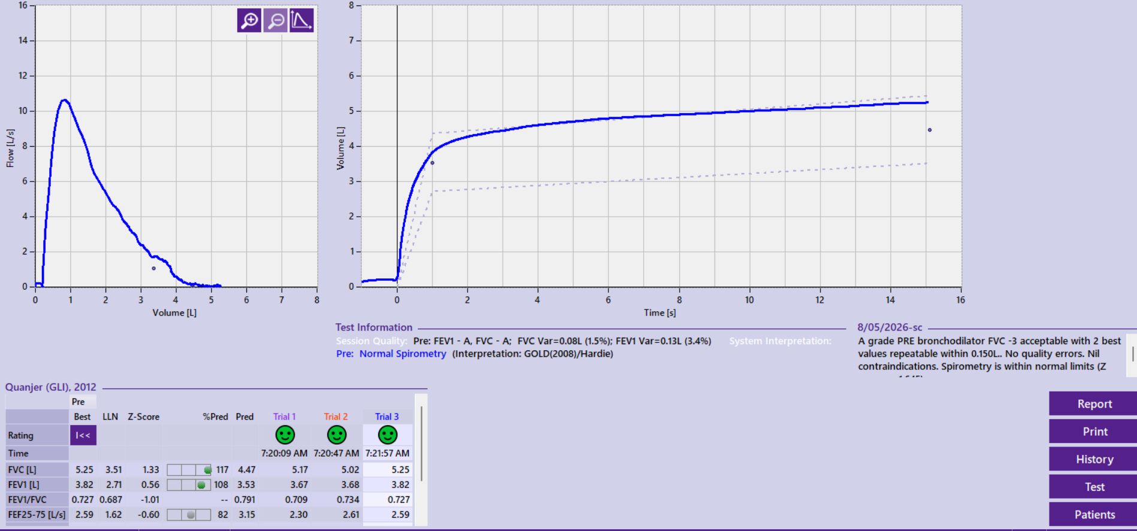Image resolution: width=1137 pixels, height=531 pixels.
Task: Click the curve display icon on the graph
Action: pos(301,20)
